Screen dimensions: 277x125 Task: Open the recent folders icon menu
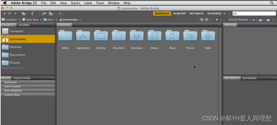[262, 20]
